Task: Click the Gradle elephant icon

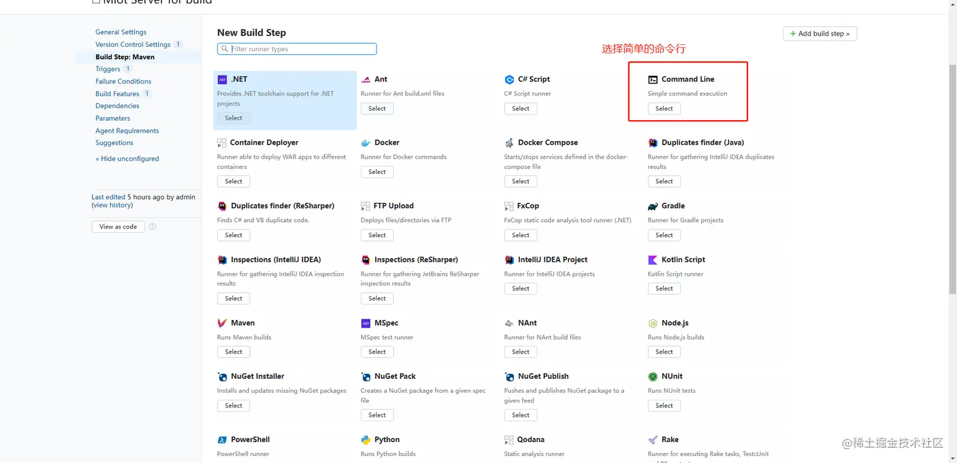Action: (653, 206)
